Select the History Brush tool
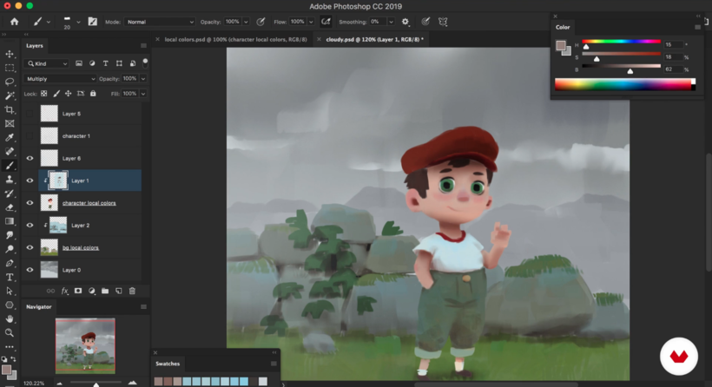712x387 pixels. pos(9,193)
